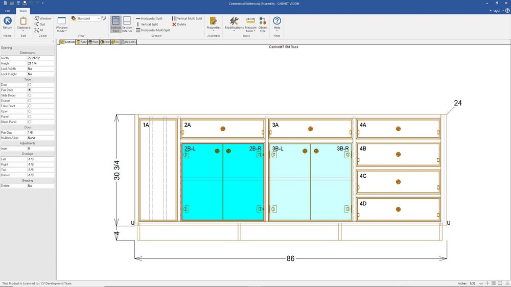Open the File menu

tap(8, 11)
